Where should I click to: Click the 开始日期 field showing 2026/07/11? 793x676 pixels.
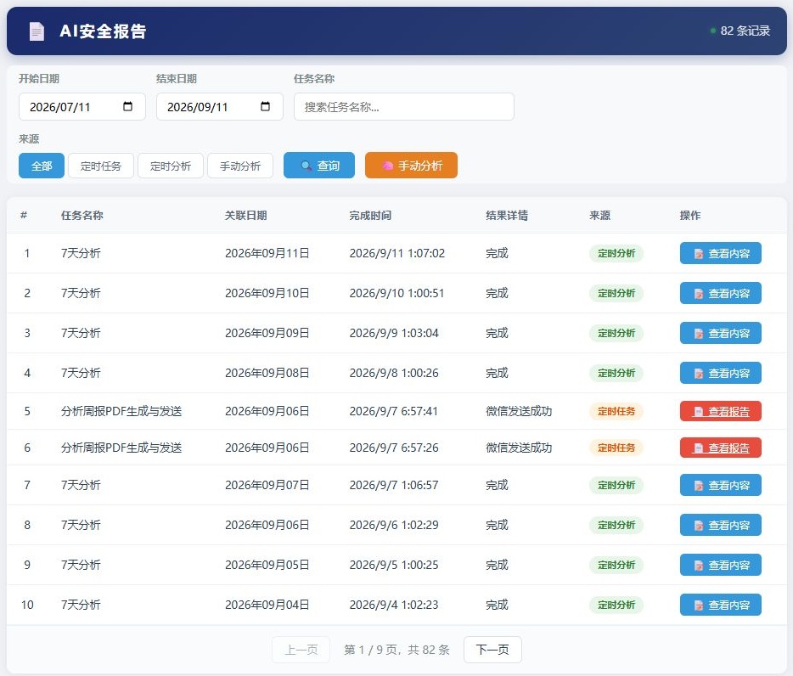[x=82, y=106]
